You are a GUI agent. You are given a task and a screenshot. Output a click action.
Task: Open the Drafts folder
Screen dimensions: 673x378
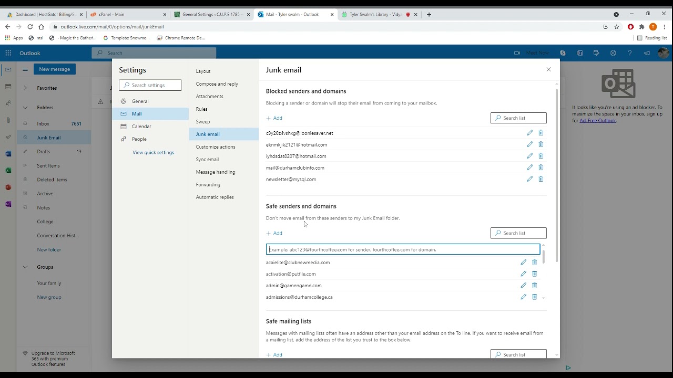(x=54, y=152)
